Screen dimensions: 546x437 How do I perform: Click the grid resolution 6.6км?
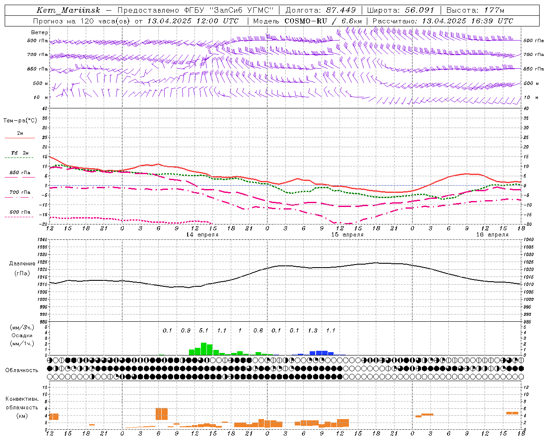click(x=352, y=20)
